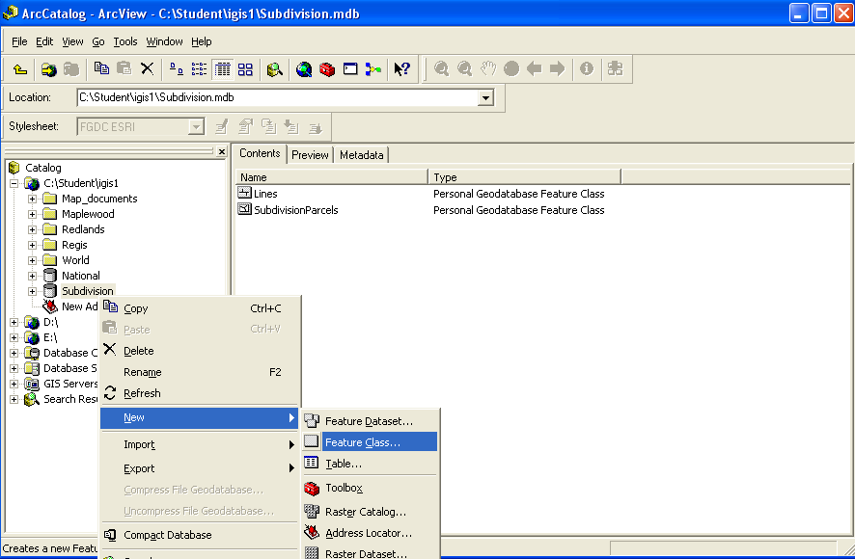Expand the D:\ drive node

point(14,322)
